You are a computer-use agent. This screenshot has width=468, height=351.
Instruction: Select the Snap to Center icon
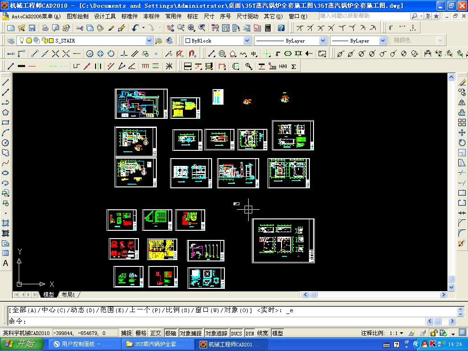pos(90,54)
